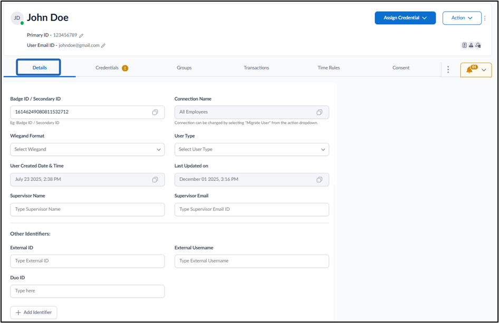Go to the Time Rules tab
This screenshot has width=499, height=323.
pyautogui.click(x=329, y=68)
